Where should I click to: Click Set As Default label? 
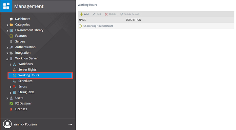pyautogui.click(x=132, y=14)
